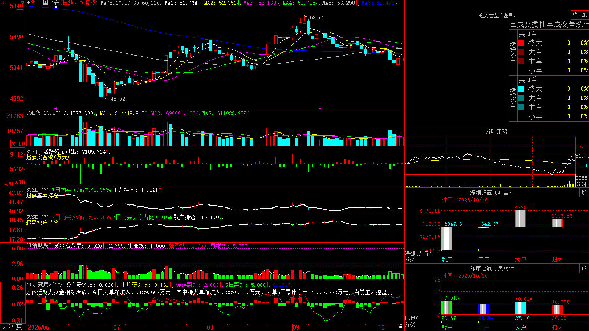Click the 大智慧 logo in the bottom-left corner

click(11, 327)
